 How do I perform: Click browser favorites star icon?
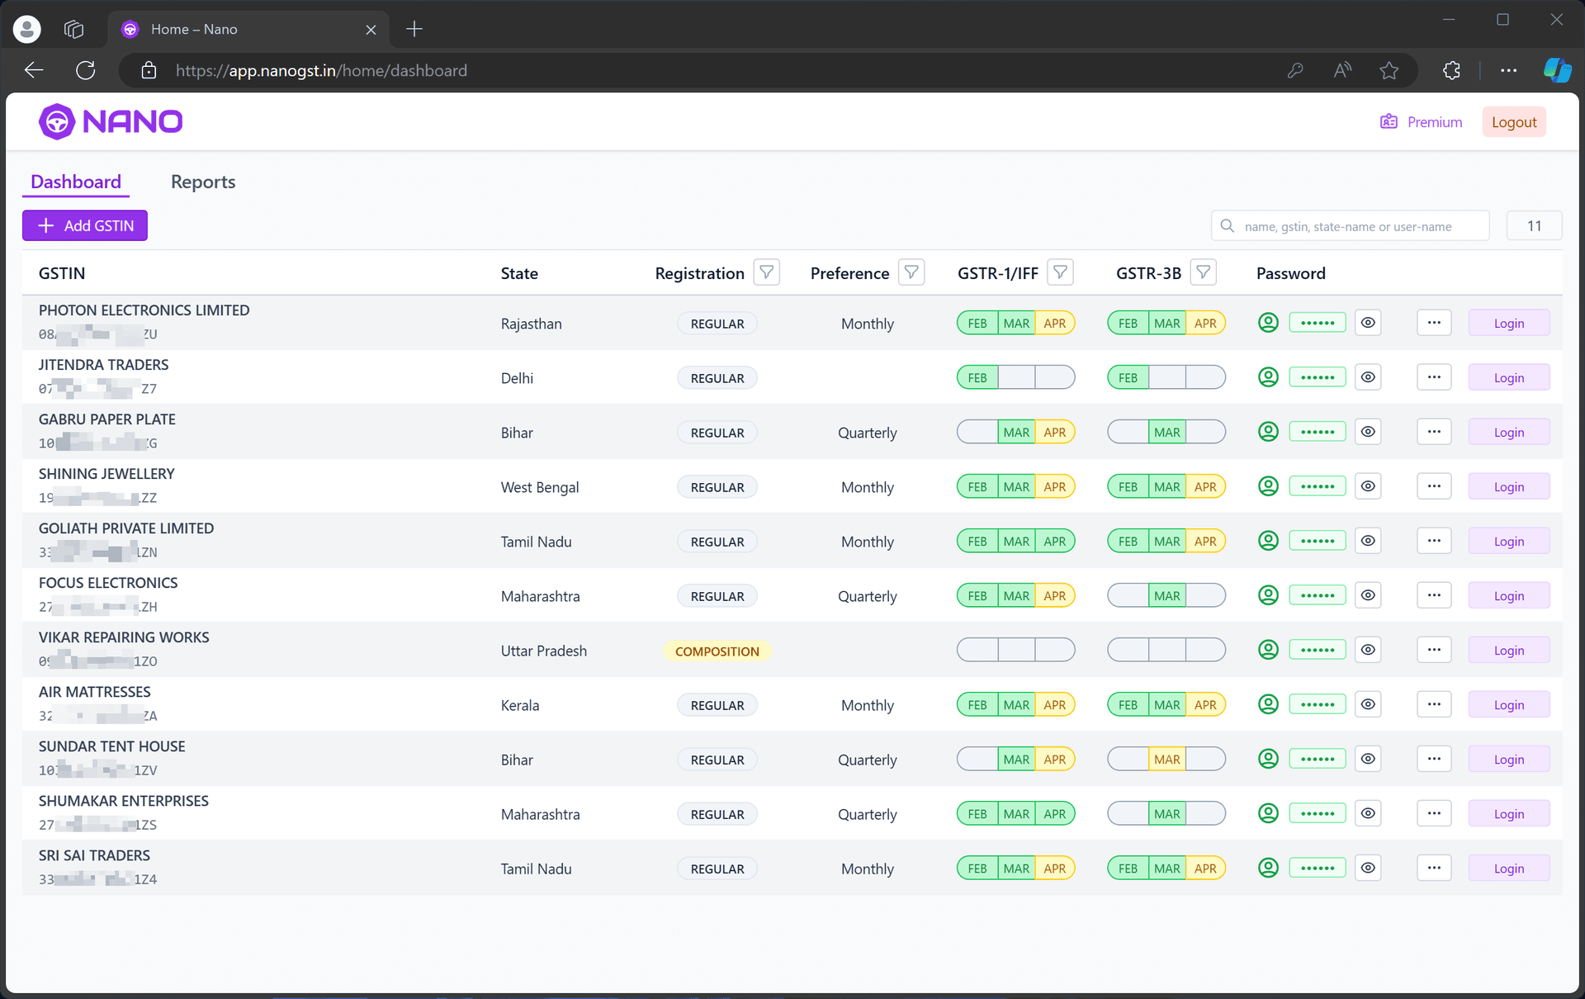1389,71
